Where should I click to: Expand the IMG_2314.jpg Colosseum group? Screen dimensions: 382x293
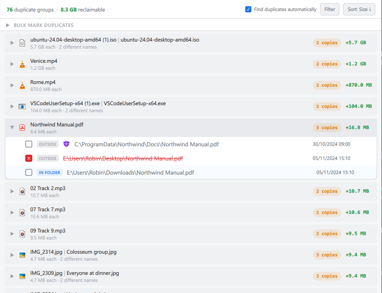coord(12,255)
